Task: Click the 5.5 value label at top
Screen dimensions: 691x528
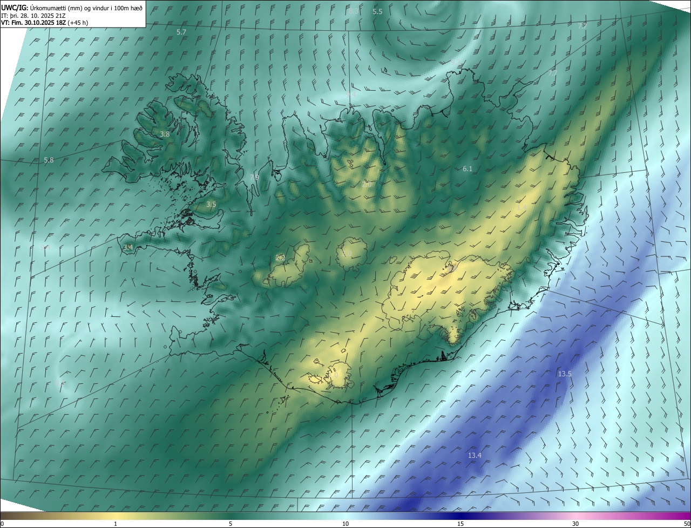Action: tap(377, 12)
